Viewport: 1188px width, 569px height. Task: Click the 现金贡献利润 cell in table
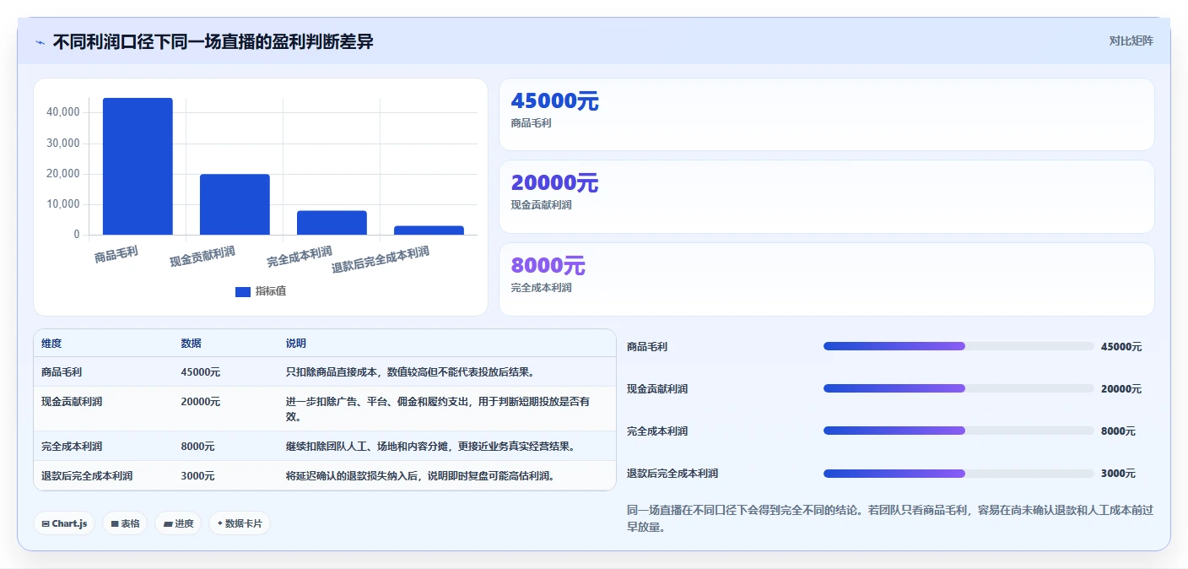pos(72,401)
